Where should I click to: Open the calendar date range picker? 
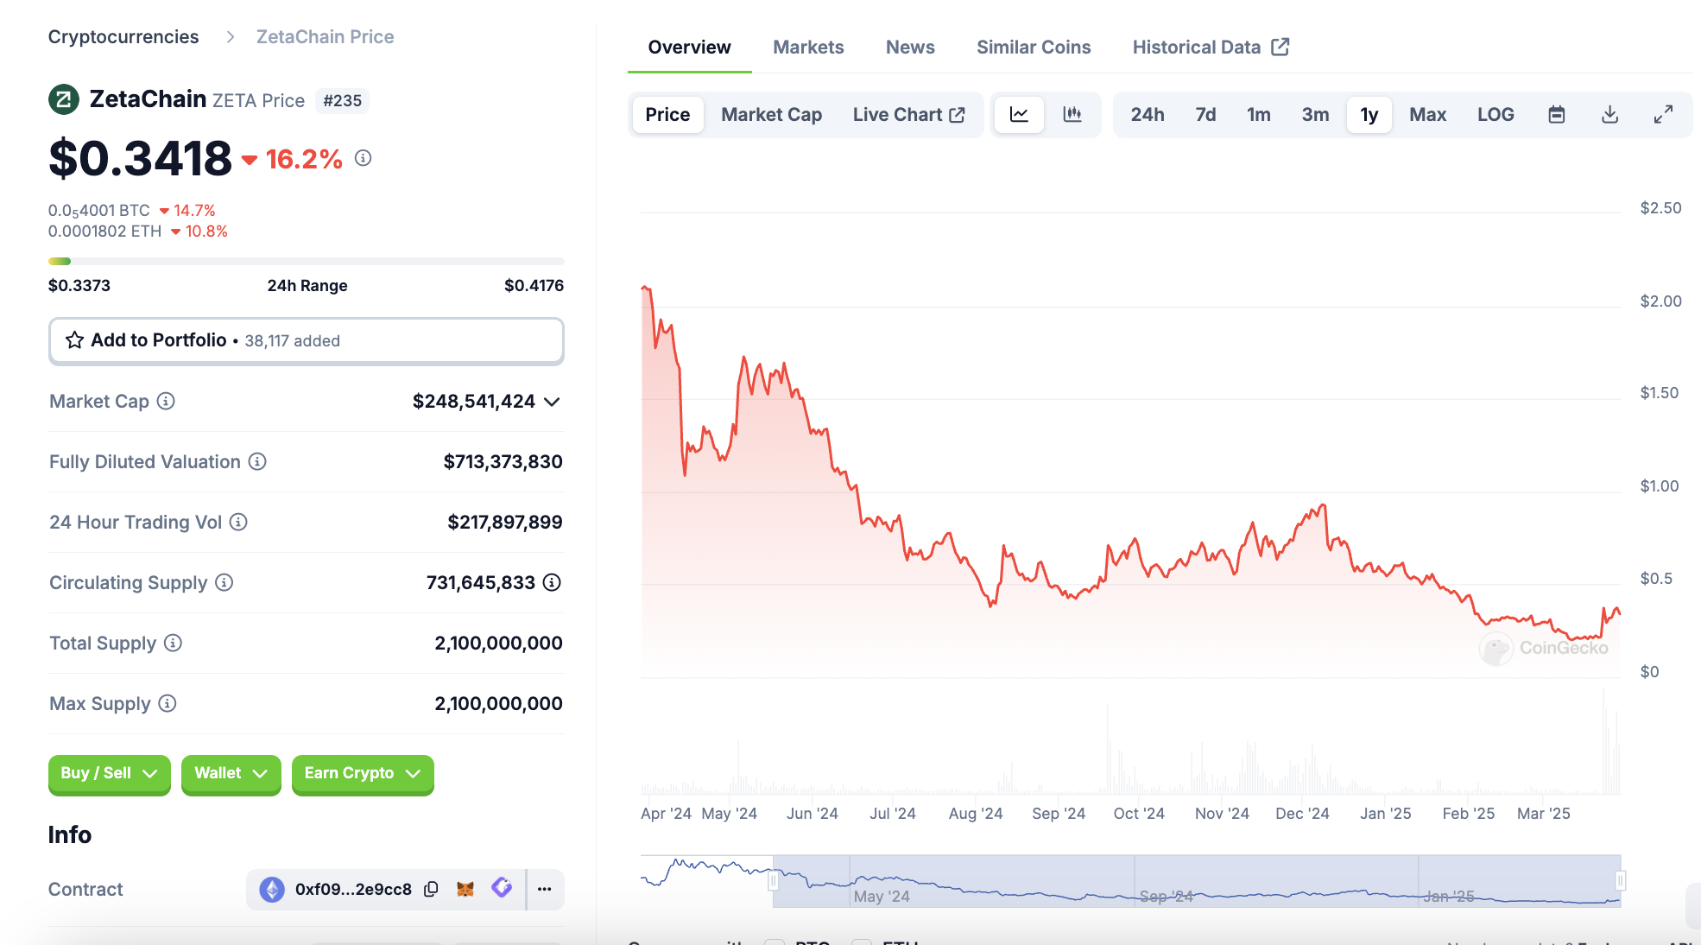[1556, 115]
